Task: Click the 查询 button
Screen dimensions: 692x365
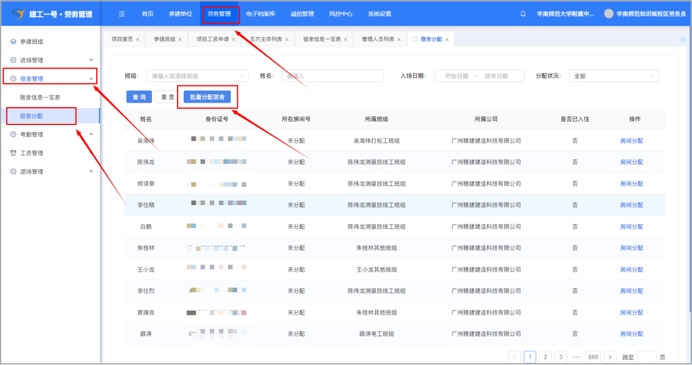Action: tap(139, 97)
